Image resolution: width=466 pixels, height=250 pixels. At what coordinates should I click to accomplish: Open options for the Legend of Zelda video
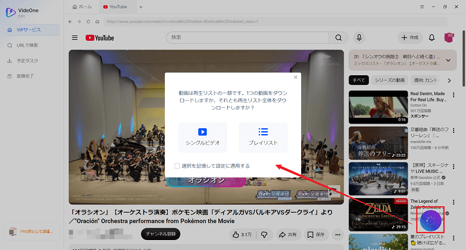pos(454,202)
